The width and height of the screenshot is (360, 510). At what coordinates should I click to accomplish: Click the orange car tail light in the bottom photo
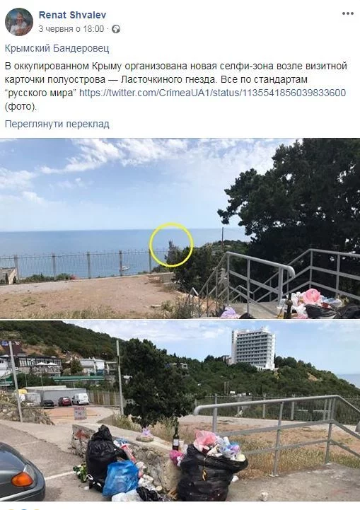pos(23,480)
